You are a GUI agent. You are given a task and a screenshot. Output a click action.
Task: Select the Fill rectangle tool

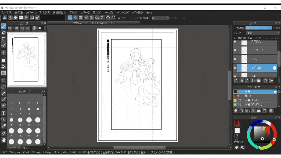coord(4,61)
